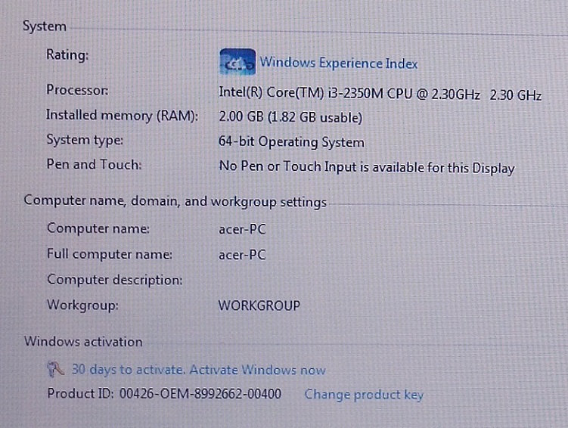Select Product ID 00426-OEM-8992662-00400
Image resolution: width=568 pixels, height=428 pixels.
[x=164, y=394]
